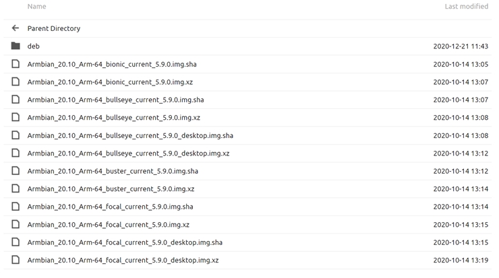Click file icon for bionic_current_5.9.0.img.xz
This screenshot has width=499, height=278.
point(16,81)
